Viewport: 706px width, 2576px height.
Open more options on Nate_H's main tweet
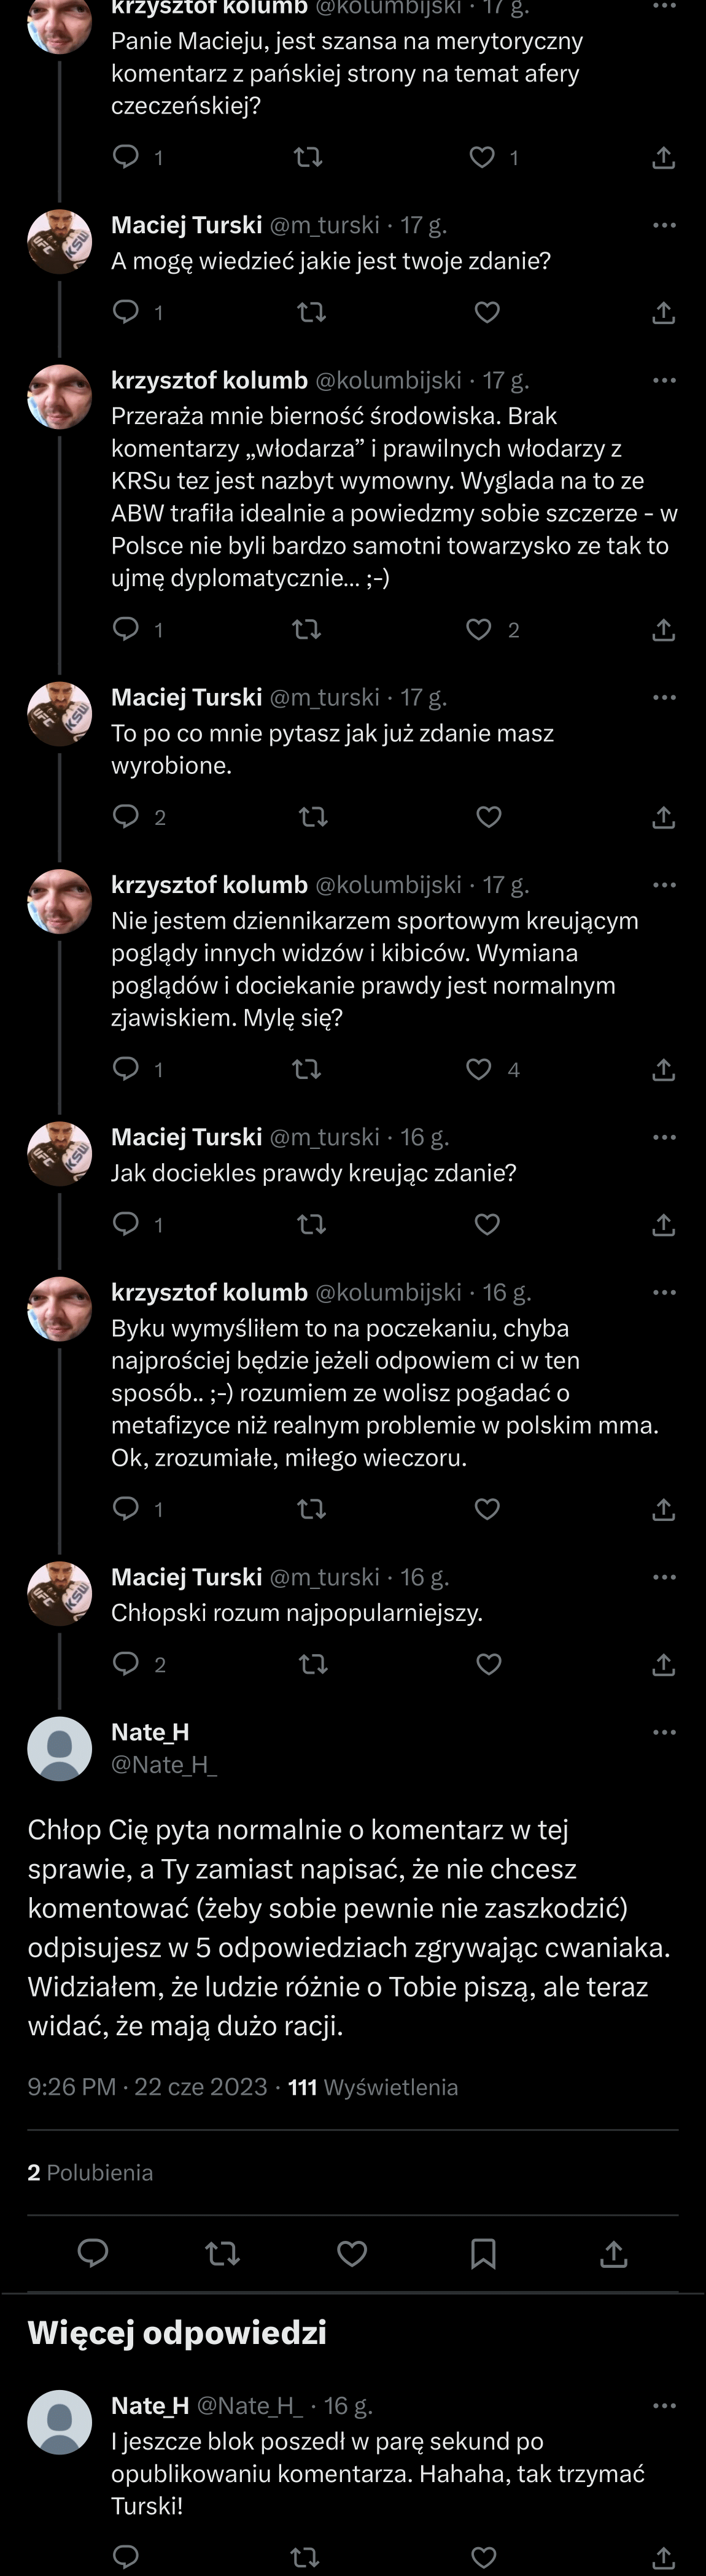[664, 1732]
